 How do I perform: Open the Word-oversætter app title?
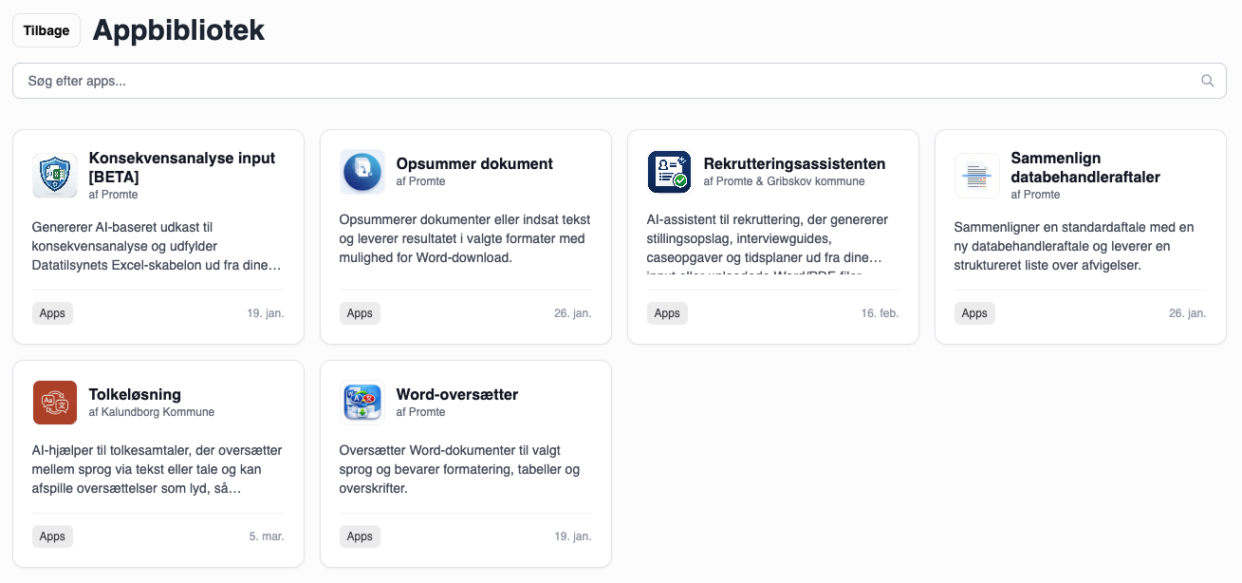click(x=457, y=394)
